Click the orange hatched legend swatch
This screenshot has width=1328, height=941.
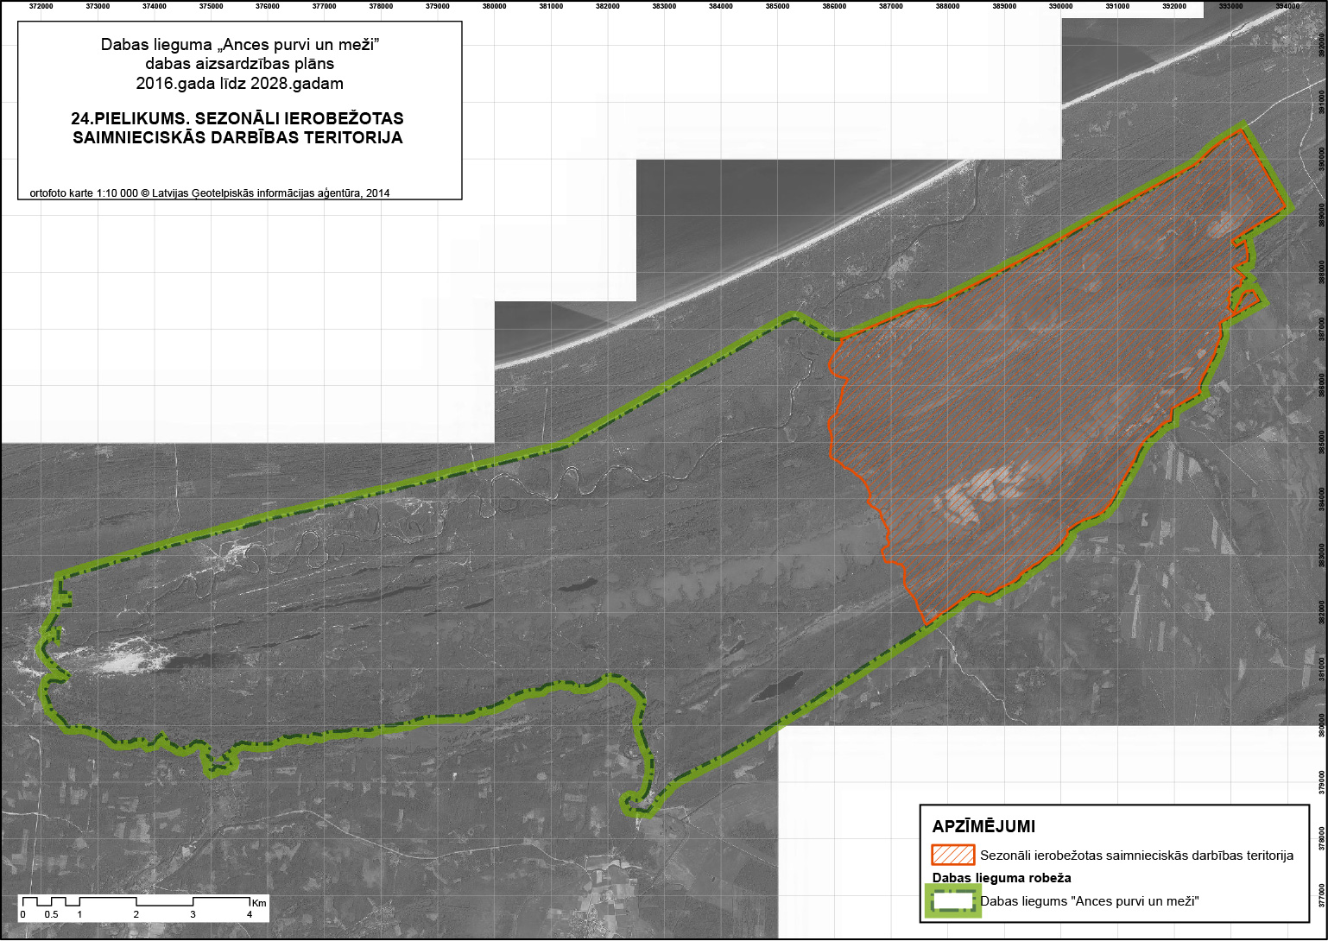952,855
